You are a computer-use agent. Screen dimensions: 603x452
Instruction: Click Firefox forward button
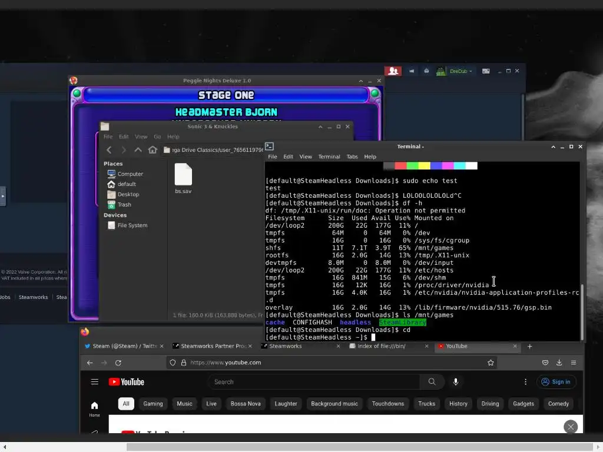(x=104, y=363)
